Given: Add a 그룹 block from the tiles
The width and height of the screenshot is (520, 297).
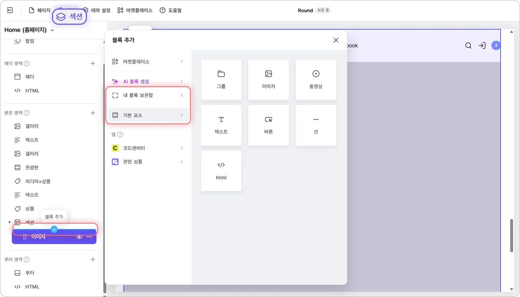Looking at the screenshot, I should (221, 80).
